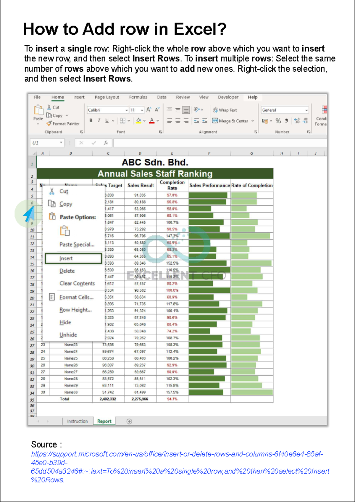
Task: Click the Copy button in Clipboard group
Action: pos(54,115)
